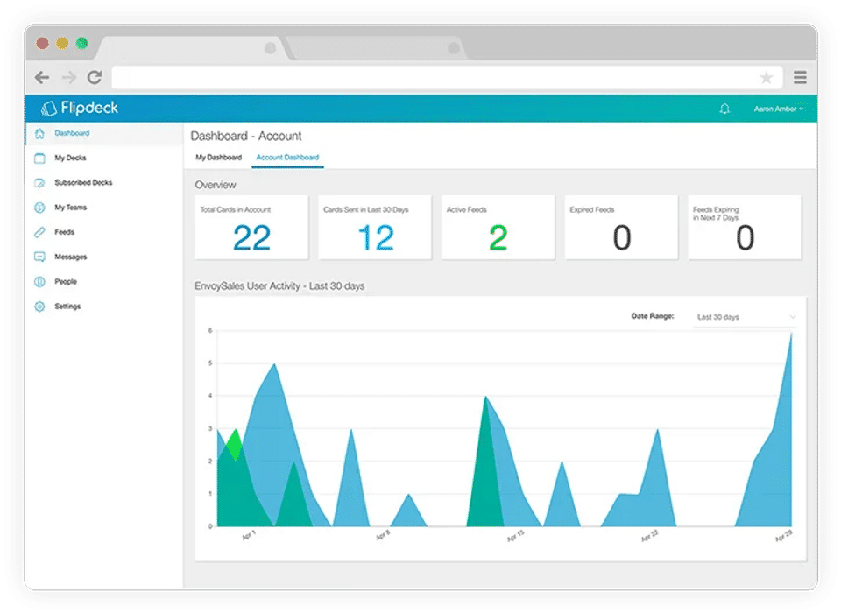This screenshot has height=613, width=841.
Task: Click the Subscribed Decks sidebar icon
Action: tap(39, 183)
